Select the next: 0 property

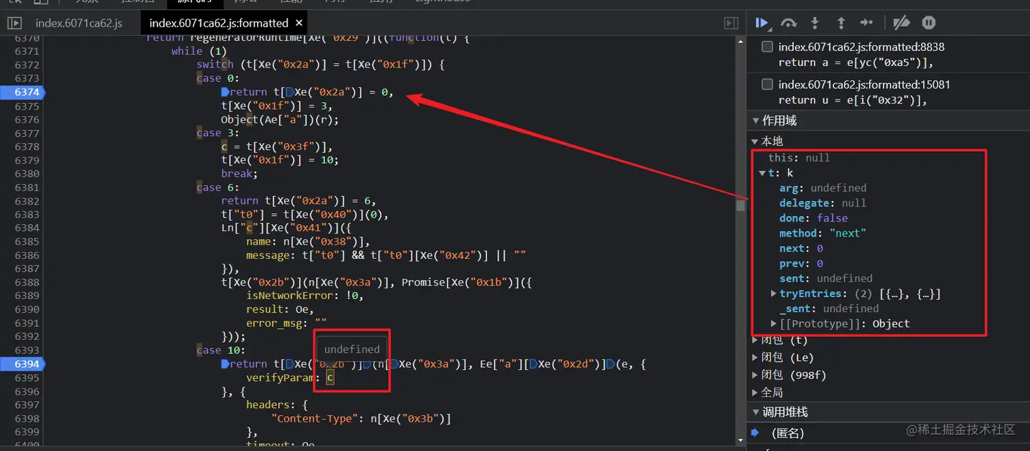pos(801,249)
